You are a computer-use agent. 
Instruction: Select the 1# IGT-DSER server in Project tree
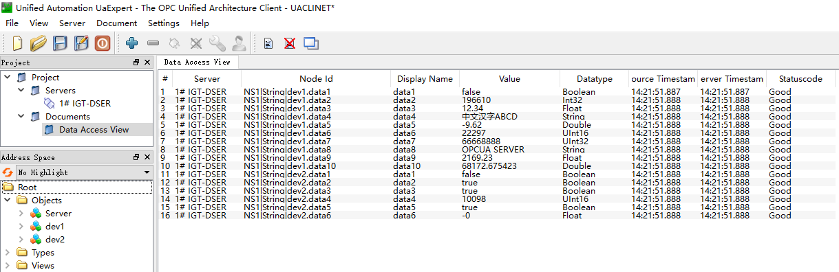pos(85,103)
